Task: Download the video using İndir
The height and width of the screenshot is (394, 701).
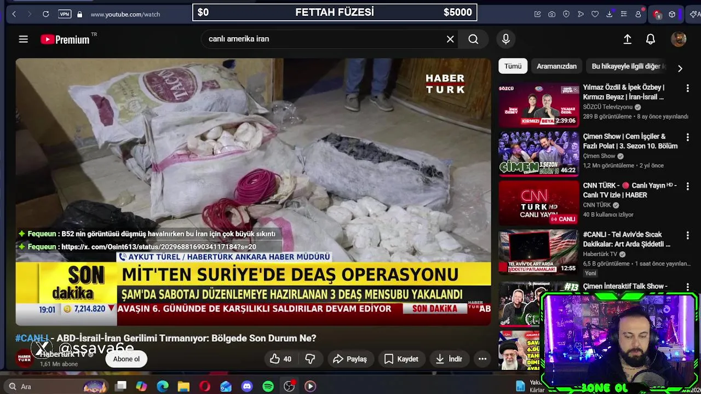Action: tap(449, 359)
